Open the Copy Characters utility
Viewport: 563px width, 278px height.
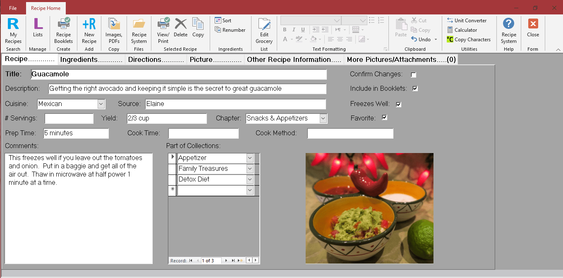[469, 39]
